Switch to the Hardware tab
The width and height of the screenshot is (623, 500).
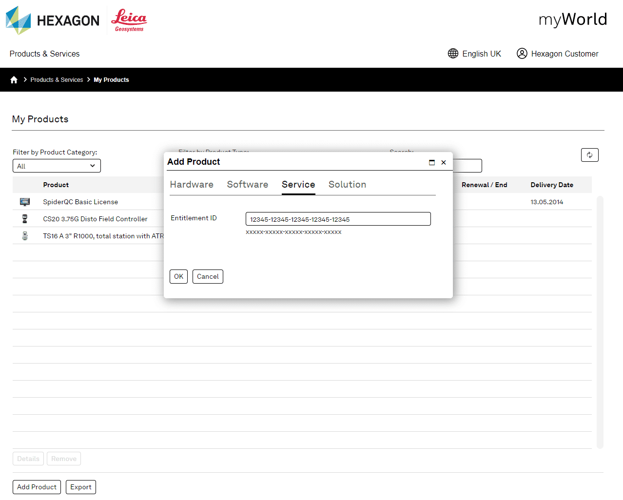(x=192, y=185)
